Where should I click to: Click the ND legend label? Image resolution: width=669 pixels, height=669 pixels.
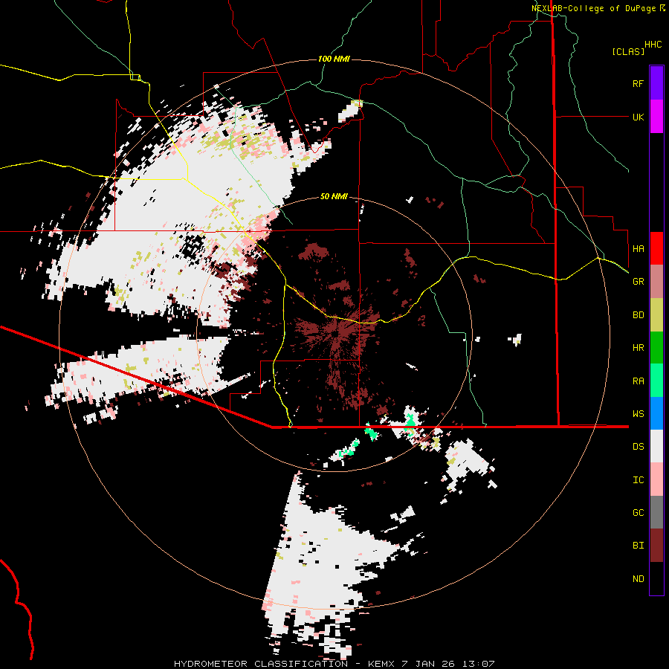click(x=638, y=578)
